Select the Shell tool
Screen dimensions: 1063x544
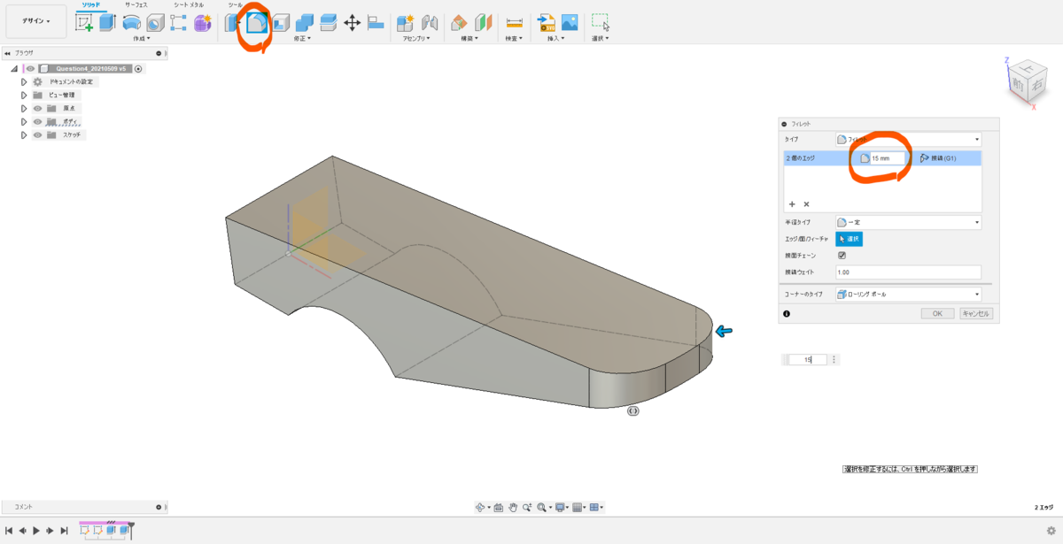pyautogui.click(x=281, y=23)
